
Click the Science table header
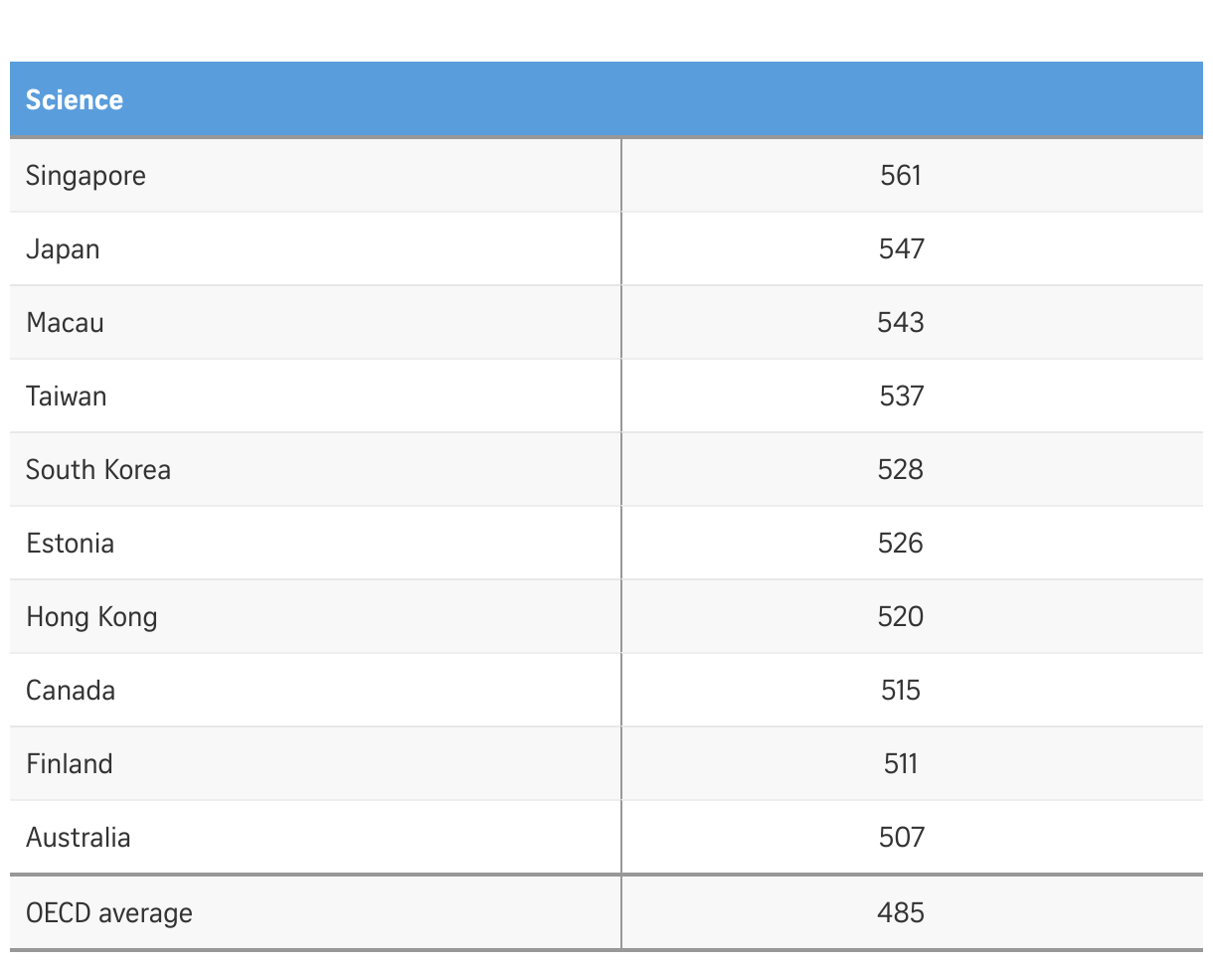[75, 99]
